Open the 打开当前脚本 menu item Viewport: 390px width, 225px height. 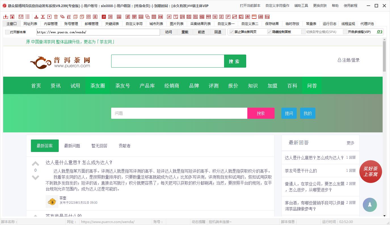pyautogui.click(x=250, y=6)
